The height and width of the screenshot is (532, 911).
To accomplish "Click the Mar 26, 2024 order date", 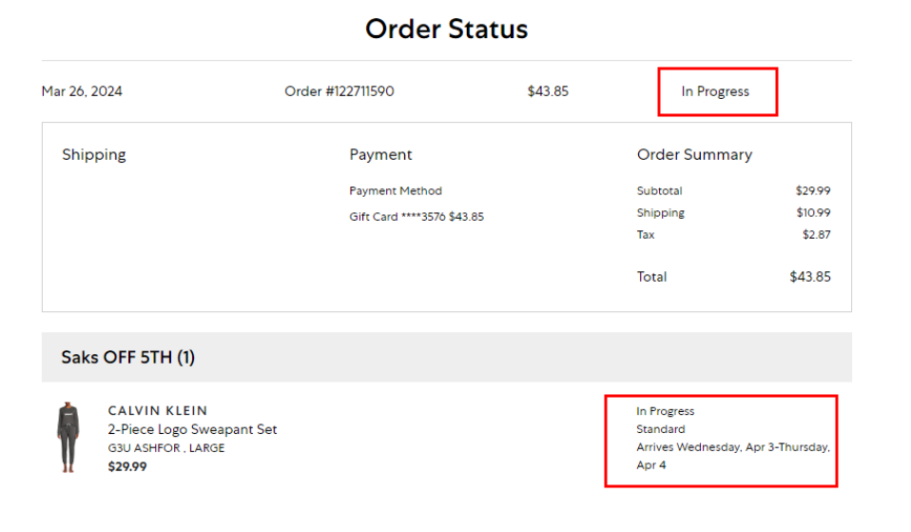I will 82,91.
